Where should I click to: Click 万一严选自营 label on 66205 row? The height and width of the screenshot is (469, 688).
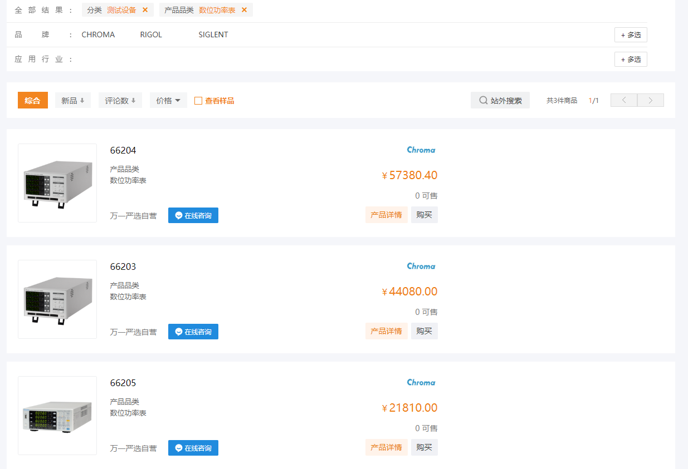pos(134,448)
